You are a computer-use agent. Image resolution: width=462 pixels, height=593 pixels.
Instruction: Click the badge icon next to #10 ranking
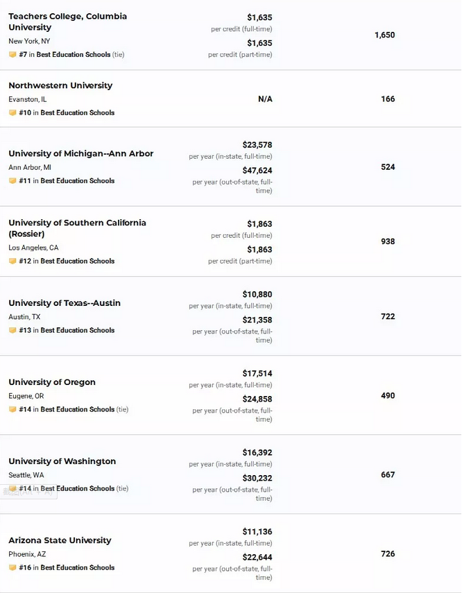tap(12, 112)
